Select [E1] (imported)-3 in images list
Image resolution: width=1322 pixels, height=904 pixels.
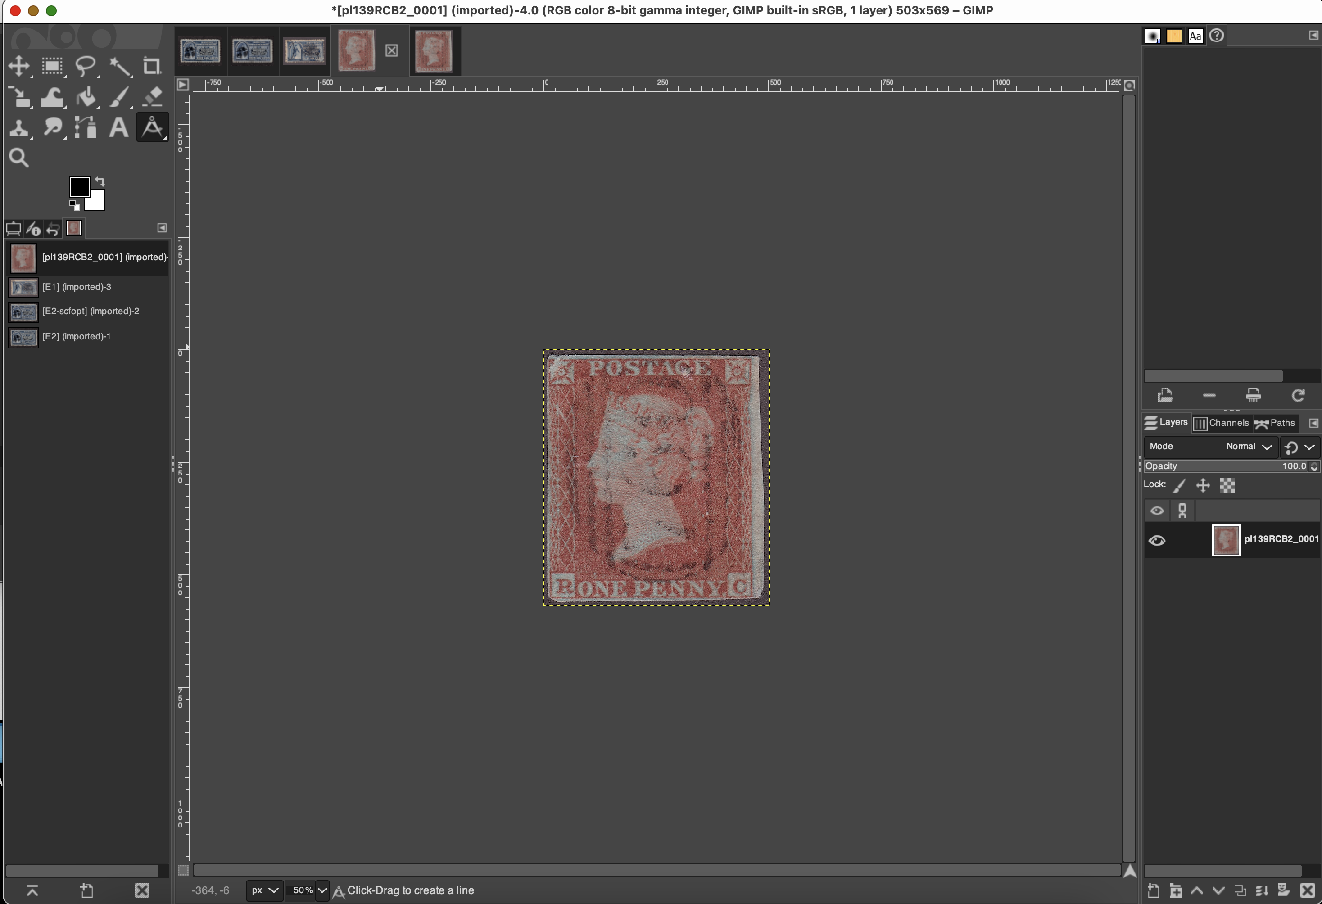(x=88, y=287)
